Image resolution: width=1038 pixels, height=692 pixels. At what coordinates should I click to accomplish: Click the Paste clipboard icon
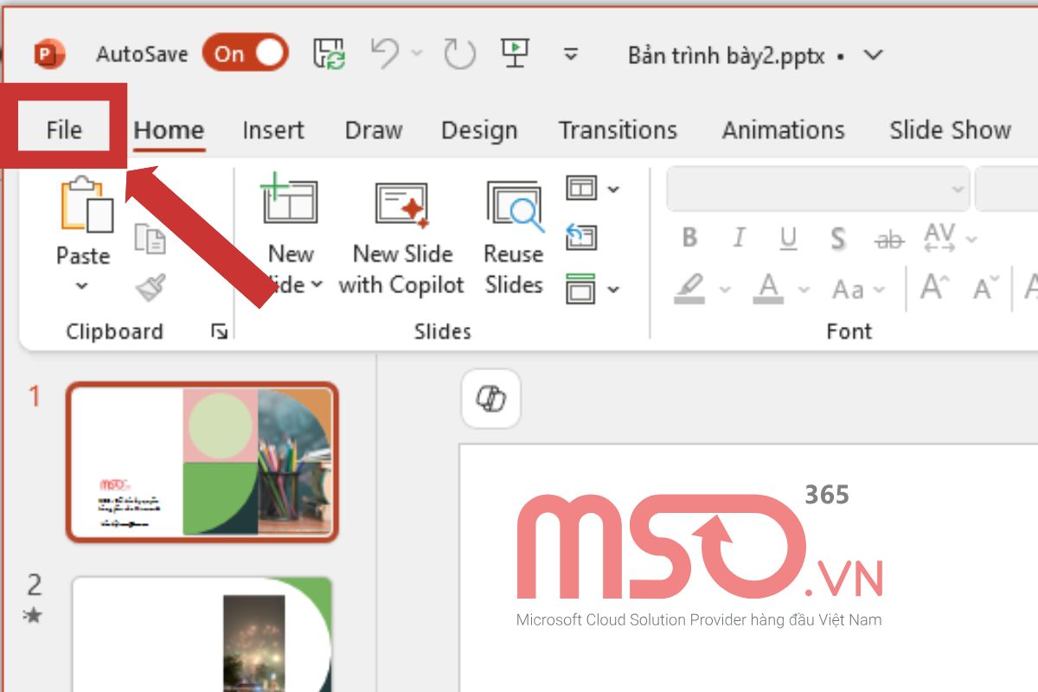pyautogui.click(x=85, y=205)
